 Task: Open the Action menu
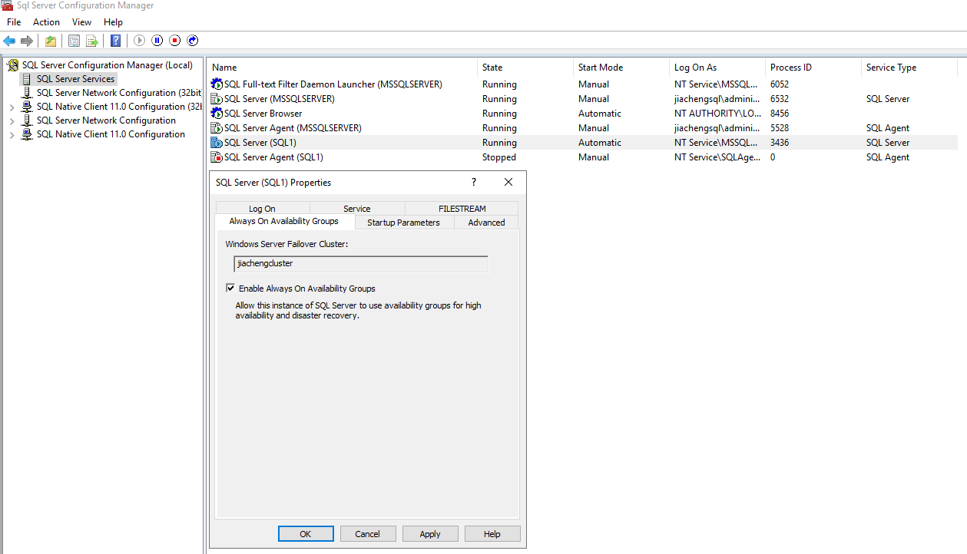pos(46,22)
